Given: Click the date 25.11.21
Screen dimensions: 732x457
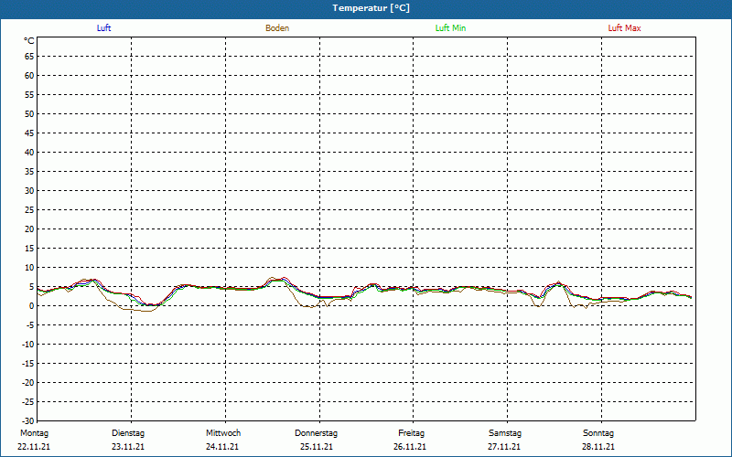Looking at the screenshot, I should click(x=317, y=447).
